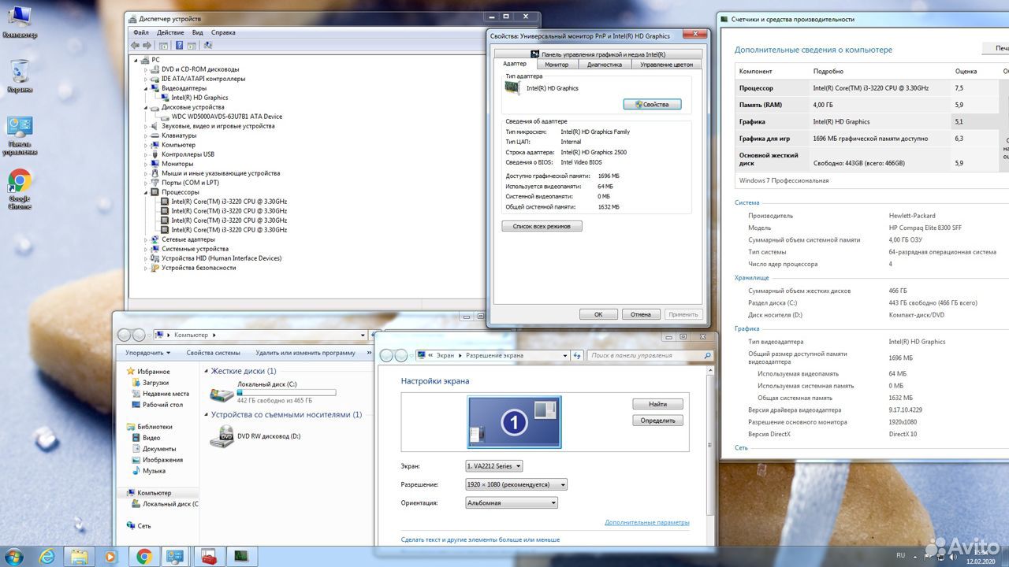Open the Ориентация dropdown Альбомная
The image size is (1009, 567).
pyautogui.click(x=511, y=502)
